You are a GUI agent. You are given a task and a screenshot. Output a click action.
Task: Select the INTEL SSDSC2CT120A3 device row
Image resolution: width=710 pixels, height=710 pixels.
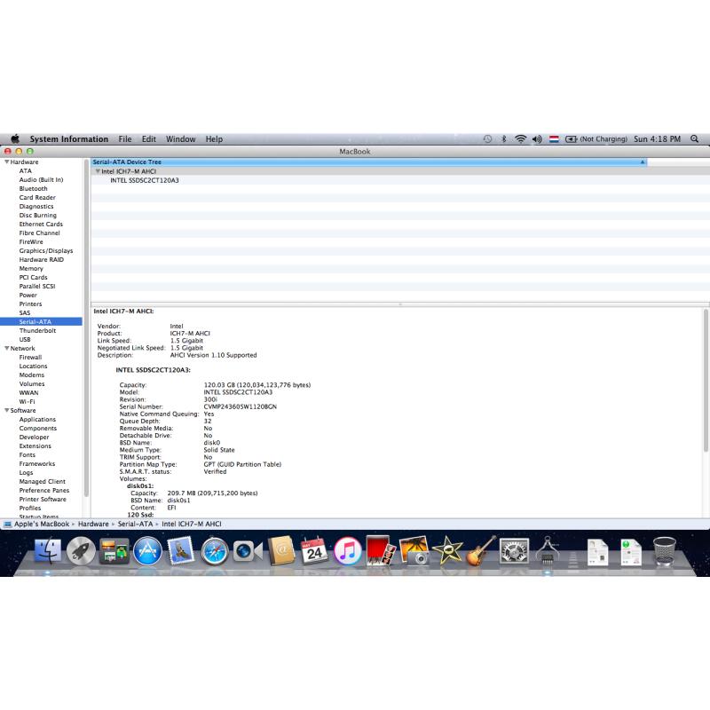pyautogui.click(x=145, y=180)
